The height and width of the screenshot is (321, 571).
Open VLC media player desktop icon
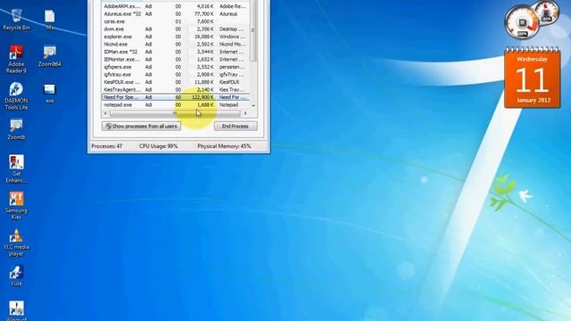(16, 243)
